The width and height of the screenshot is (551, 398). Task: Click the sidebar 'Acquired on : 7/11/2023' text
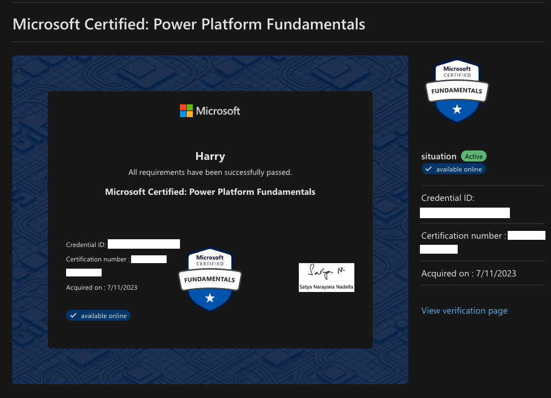[x=469, y=273]
